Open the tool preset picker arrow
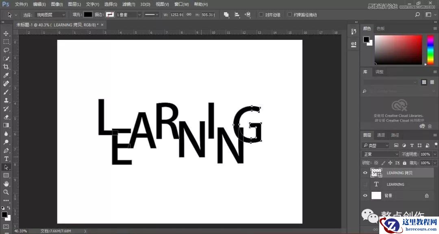439x234 pixels. (16, 15)
